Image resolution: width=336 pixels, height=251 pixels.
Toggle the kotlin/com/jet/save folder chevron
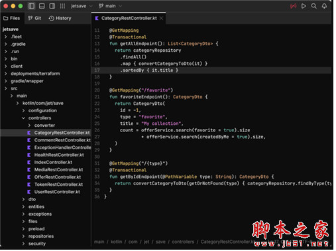pyautogui.click(x=18, y=103)
